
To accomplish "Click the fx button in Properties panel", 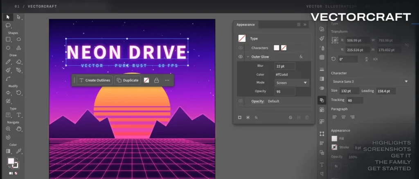I will click(x=336, y=166).
